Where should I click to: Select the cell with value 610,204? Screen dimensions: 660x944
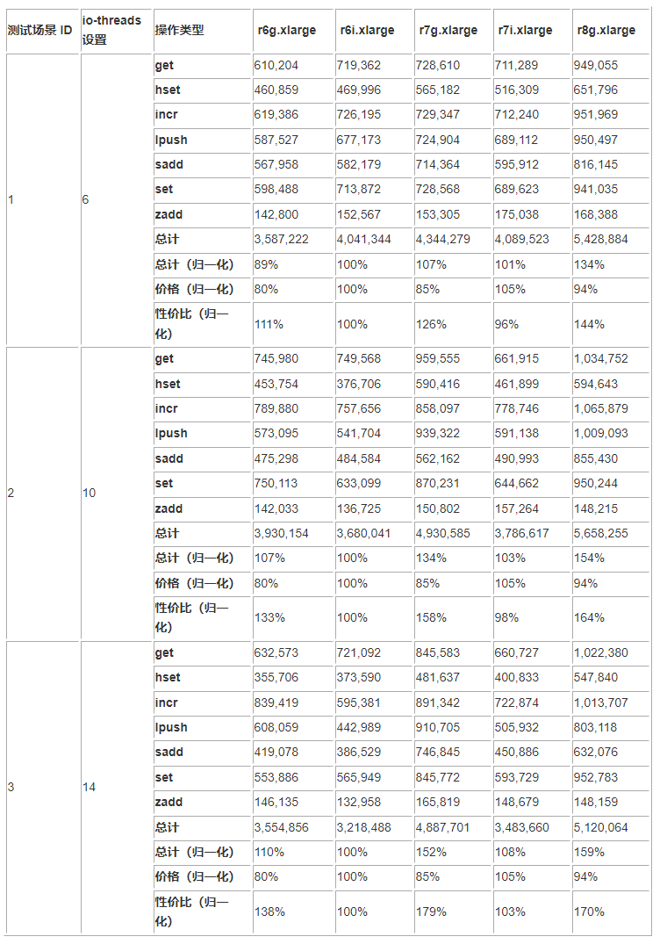(x=276, y=65)
